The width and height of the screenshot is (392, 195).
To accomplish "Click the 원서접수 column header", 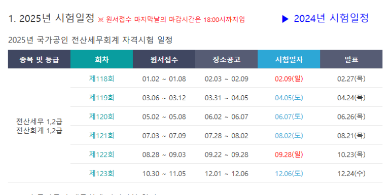I will click(164, 59).
